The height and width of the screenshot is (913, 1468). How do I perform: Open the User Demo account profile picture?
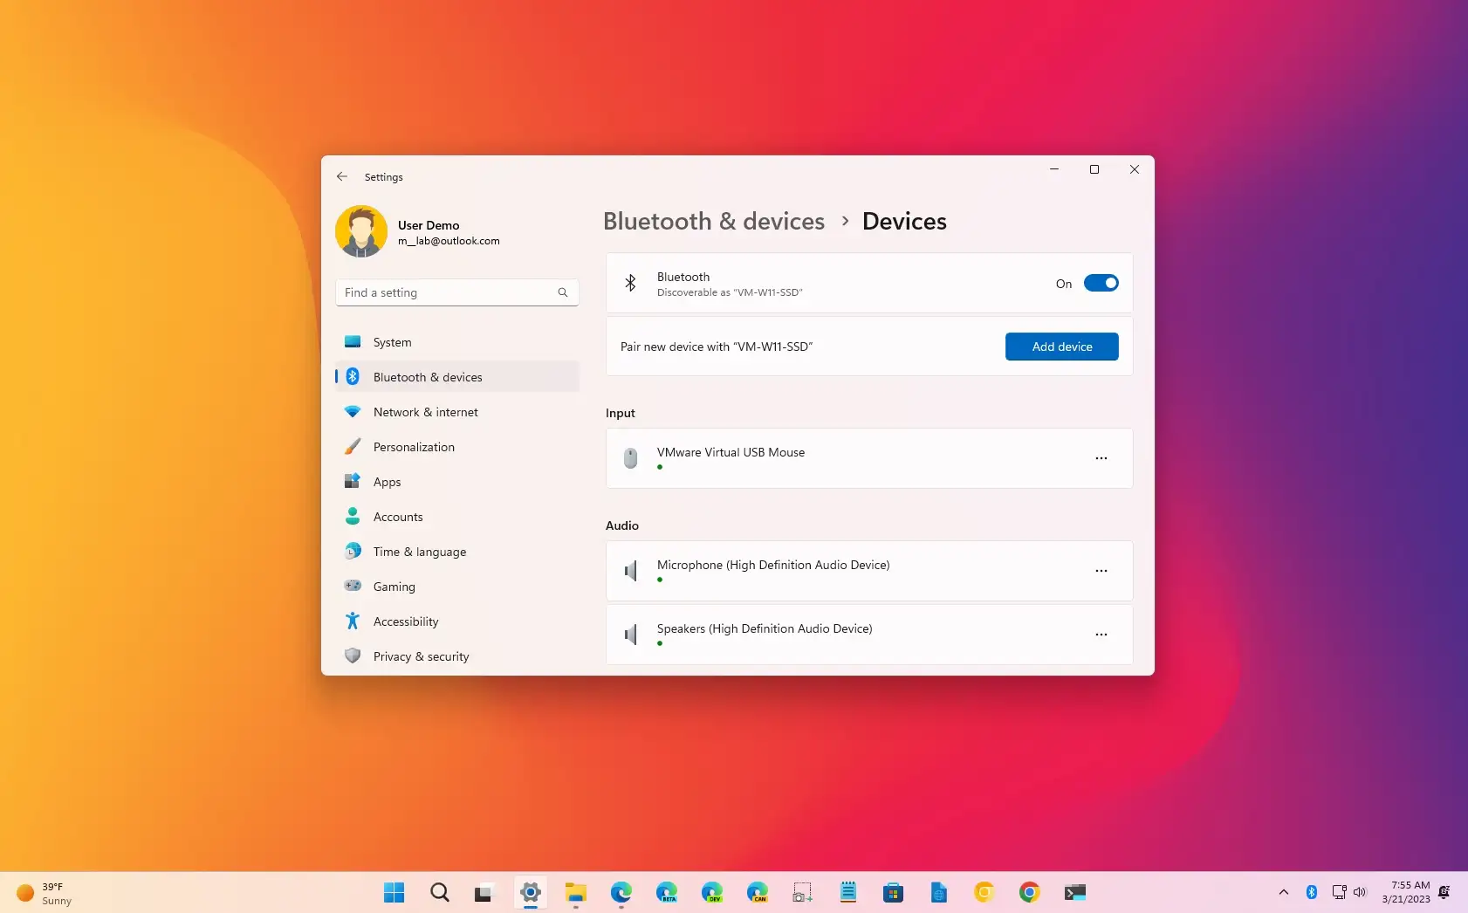361,231
